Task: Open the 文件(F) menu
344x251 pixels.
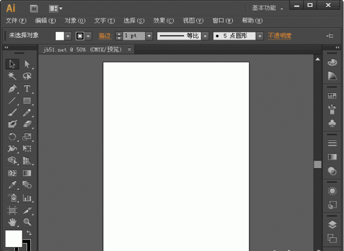Action: click(16, 21)
